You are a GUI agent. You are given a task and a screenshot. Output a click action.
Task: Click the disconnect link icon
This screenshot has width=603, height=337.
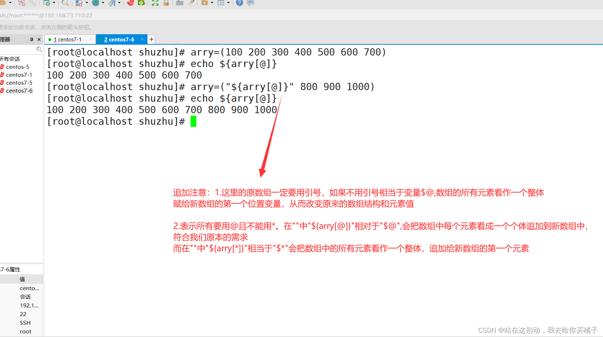click(33, 3)
